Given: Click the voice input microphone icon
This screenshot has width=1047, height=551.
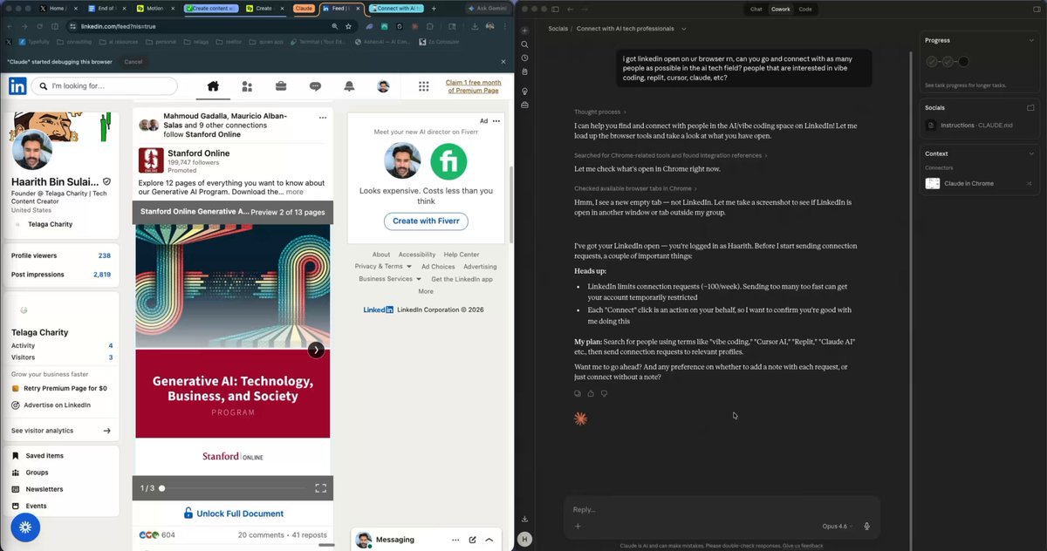Looking at the screenshot, I should (866, 527).
